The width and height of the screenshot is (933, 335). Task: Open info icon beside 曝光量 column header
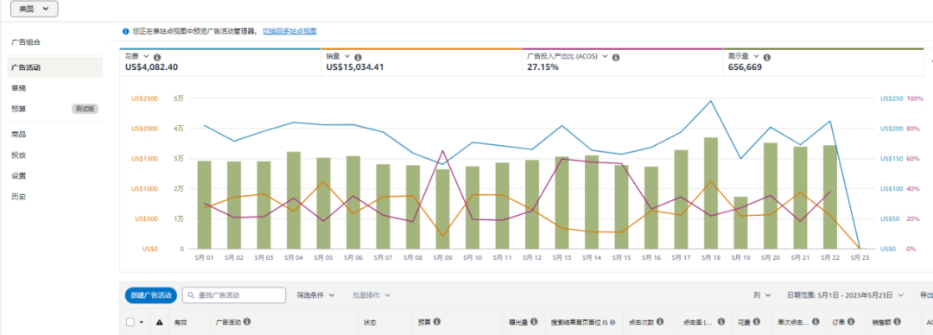pos(534,322)
